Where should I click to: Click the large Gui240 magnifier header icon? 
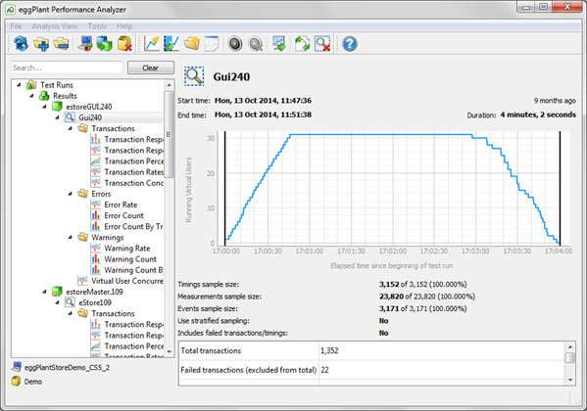[194, 76]
